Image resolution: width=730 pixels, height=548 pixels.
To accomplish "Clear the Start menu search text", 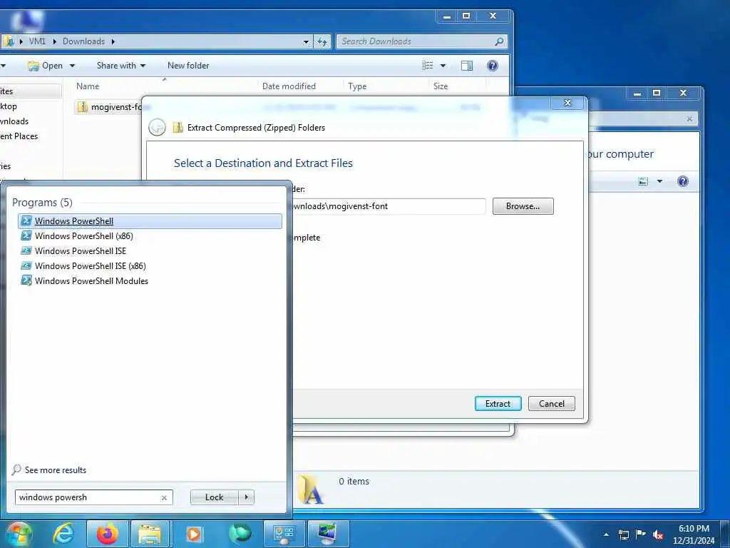I will tap(164, 497).
